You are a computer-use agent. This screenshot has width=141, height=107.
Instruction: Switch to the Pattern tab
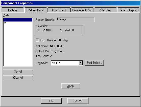coord(12,10)
